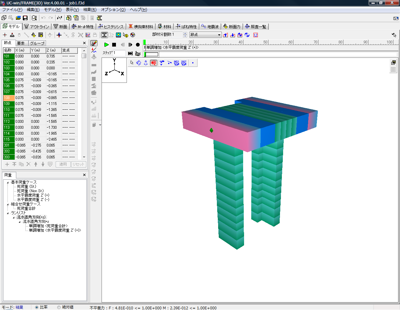This screenshot has width=400, height=310.
Task: Click the red-boxed 1.2 scale icon
Action: (256, 35)
